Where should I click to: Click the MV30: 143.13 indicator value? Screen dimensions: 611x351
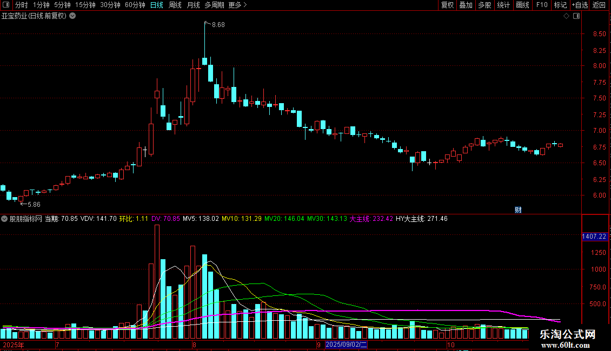327,219
